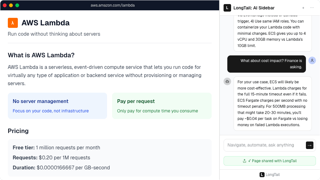Click 'Focus on your code, not infrastructure' text
320x180 pixels.
[51, 111]
